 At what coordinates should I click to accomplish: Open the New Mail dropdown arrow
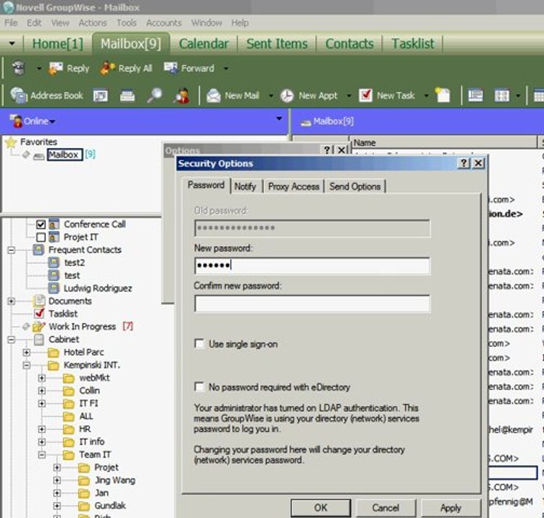(x=271, y=96)
